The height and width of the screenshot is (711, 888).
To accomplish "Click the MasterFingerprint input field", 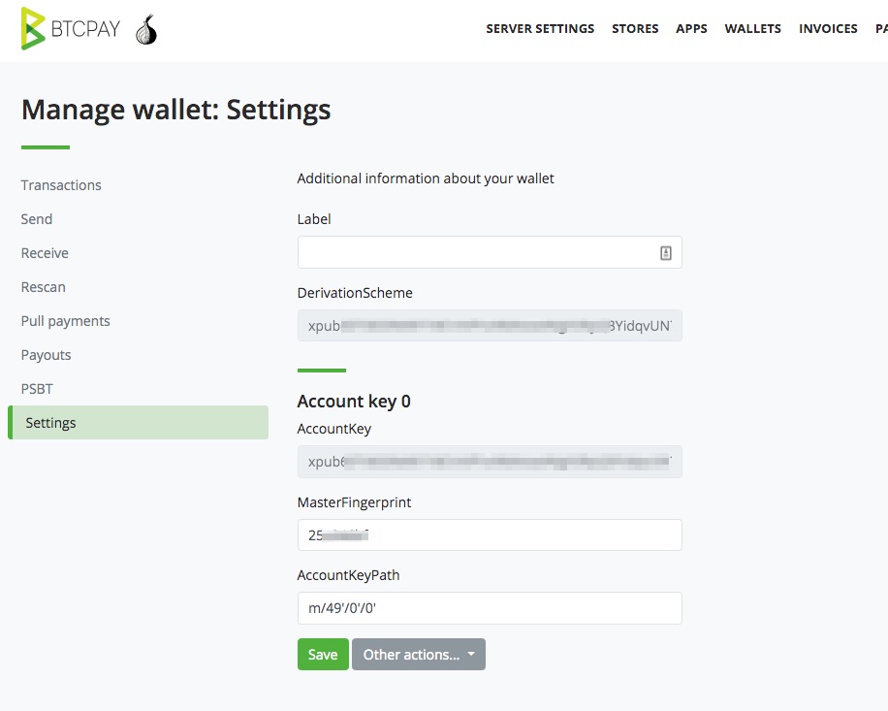I will tap(490, 534).
